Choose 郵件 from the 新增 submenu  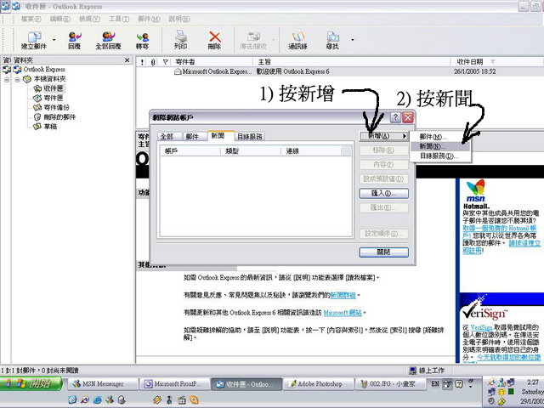click(x=431, y=136)
